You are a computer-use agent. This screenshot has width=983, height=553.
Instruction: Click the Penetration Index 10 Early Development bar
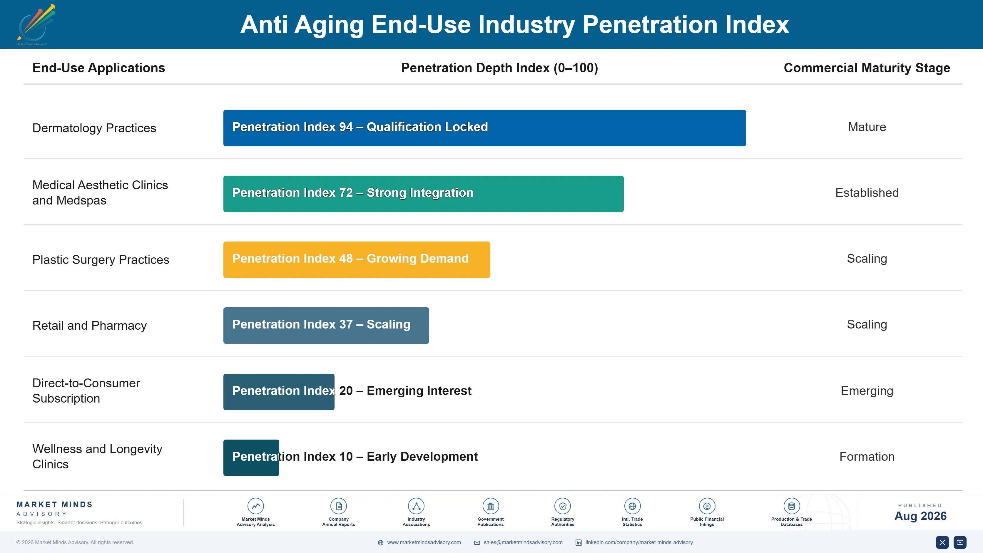tap(251, 458)
